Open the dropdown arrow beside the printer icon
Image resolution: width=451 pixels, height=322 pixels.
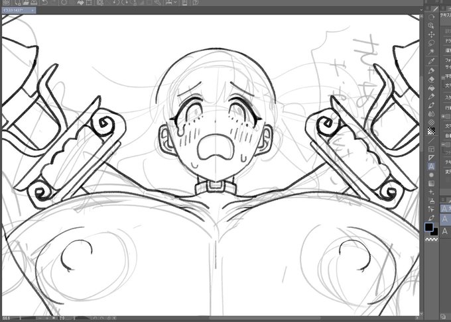pos(176,3)
